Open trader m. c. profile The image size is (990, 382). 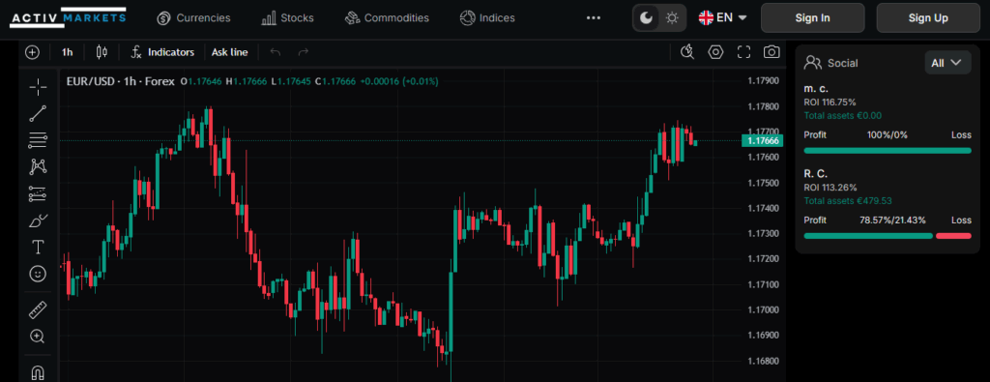816,89
